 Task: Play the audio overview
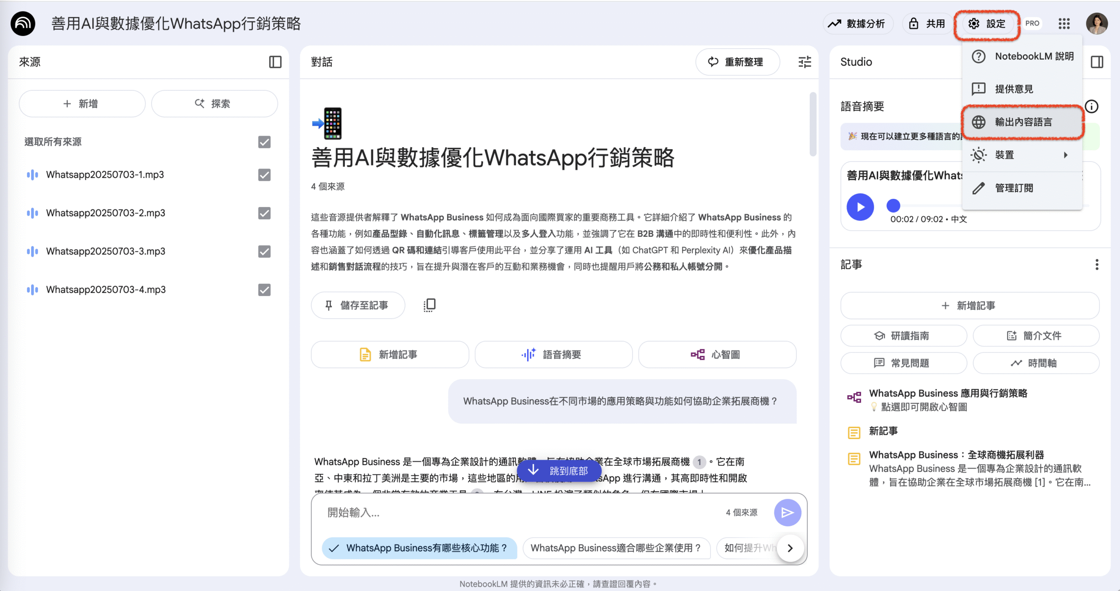(x=860, y=207)
